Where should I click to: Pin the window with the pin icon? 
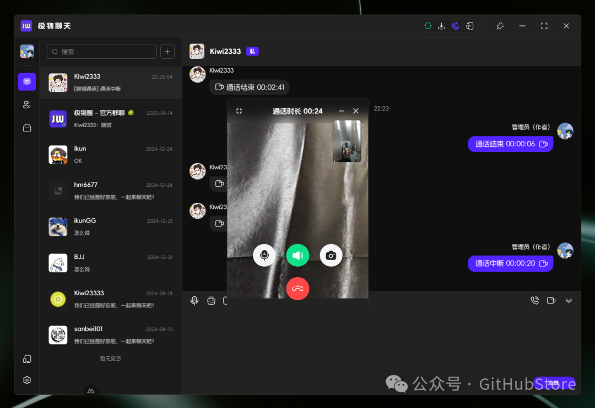500,26
